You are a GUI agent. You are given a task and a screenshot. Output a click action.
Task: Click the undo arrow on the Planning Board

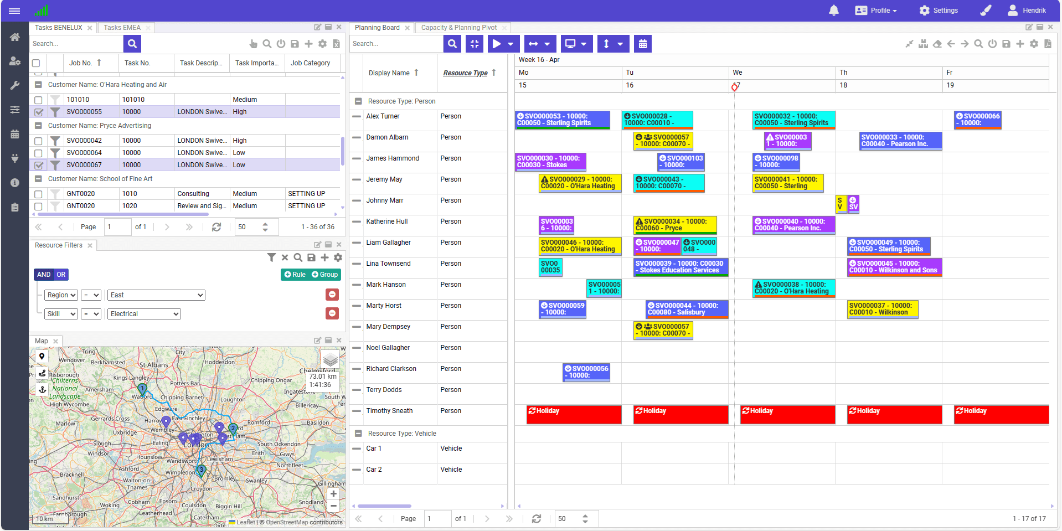(951, 44)
